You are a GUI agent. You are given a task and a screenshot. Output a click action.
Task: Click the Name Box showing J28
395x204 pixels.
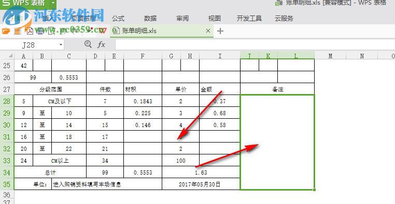[x=29, y=45]
